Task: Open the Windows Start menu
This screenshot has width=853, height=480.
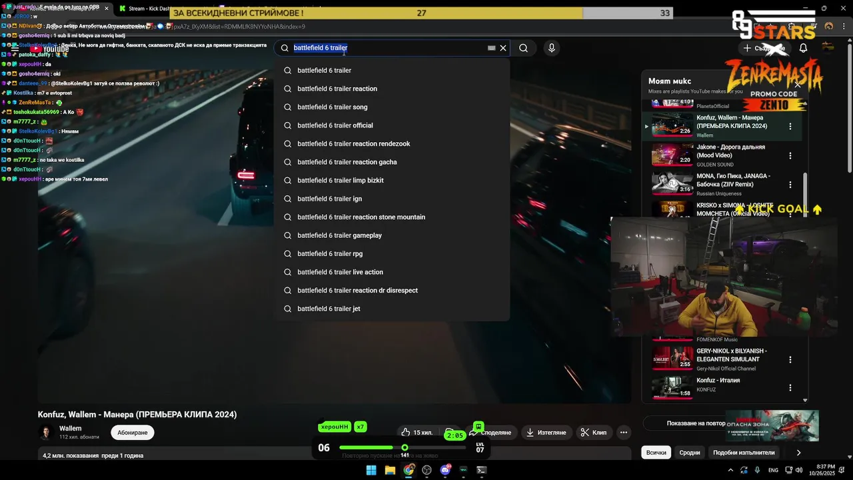Action: (371, 470)
